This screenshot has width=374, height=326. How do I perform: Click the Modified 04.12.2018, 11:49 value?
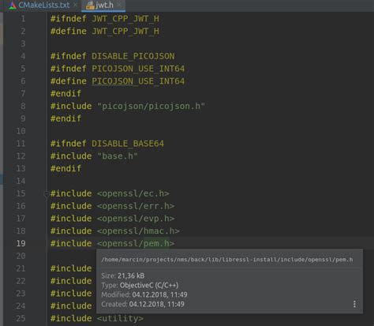pyautogui.click(x=159, y=294)
